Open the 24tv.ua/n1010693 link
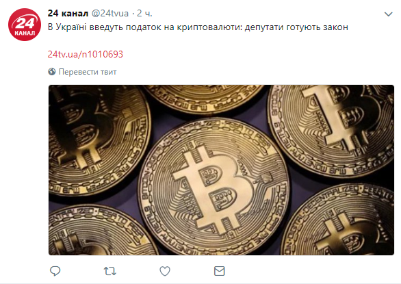The width and height of the screenshot is (401, 284). pyautogui.click(x=85, y=54)
